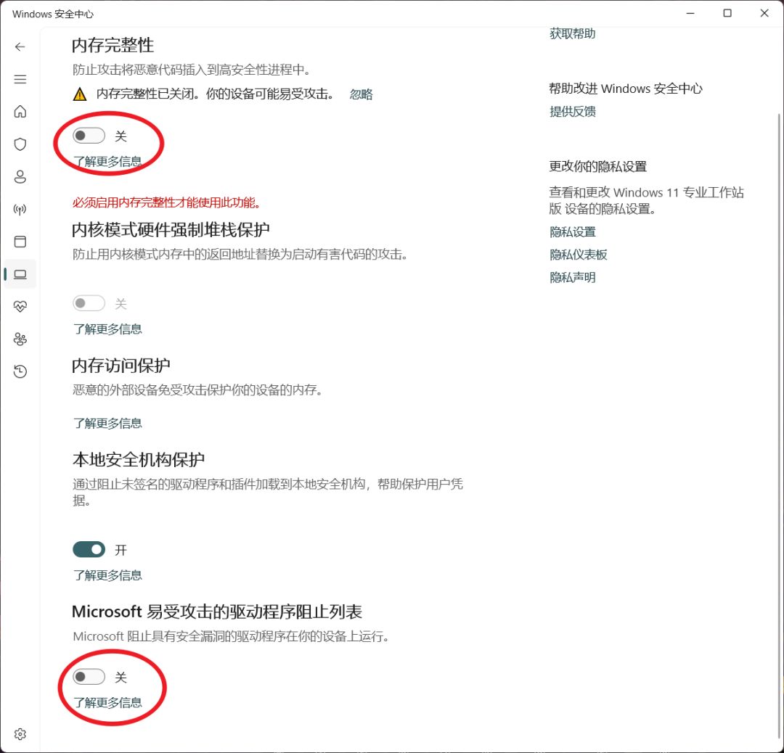Screen dimensions: 784x753
Task: Open 了解更多信息 under 内存访问保护
Action: pos(107,423)
